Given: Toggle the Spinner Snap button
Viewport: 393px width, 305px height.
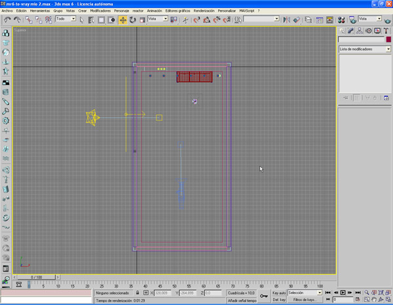Looking at the screenshot, I should coord(227,20).
